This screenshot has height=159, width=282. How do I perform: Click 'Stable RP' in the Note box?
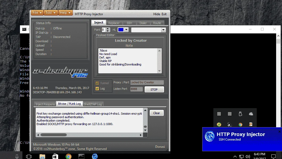coord(105,61)
